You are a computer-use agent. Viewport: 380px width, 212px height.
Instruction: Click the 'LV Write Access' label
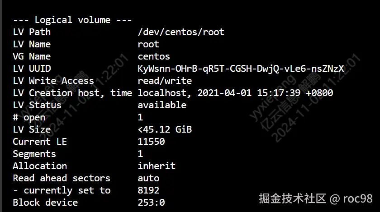tap(53, 81)
